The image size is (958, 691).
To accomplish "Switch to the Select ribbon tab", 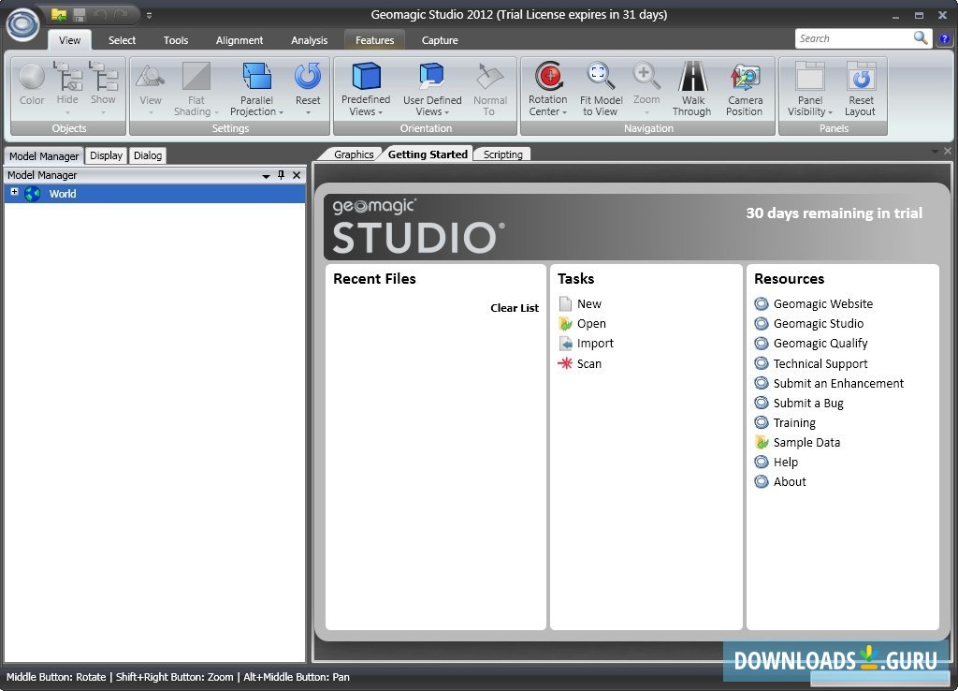I will pos(123,40).
